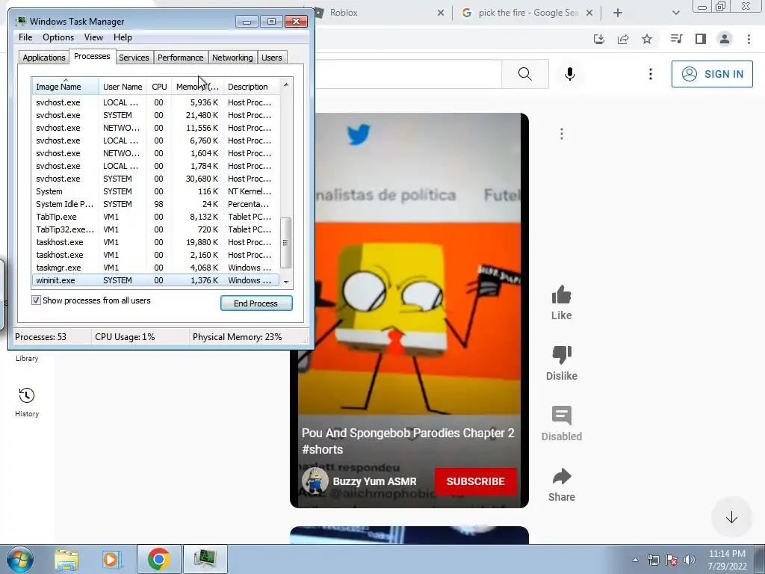Viewport: 765px width, 574px height.
Task: Open Windows Media Player taskbar icon
Action: (111, 559)
